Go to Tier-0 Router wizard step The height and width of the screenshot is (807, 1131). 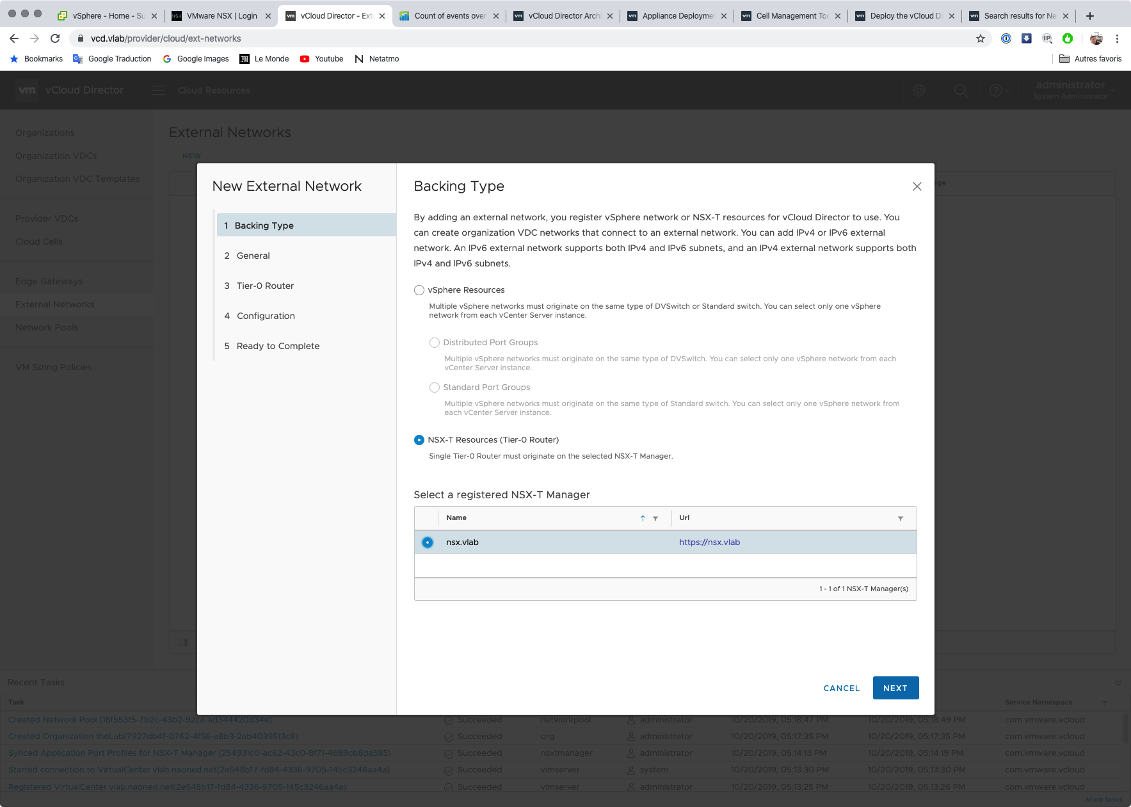coord(265,286)
